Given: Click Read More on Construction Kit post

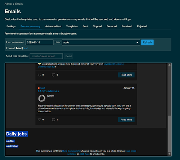Looking at the screenshot, I should tap(126, 75).
